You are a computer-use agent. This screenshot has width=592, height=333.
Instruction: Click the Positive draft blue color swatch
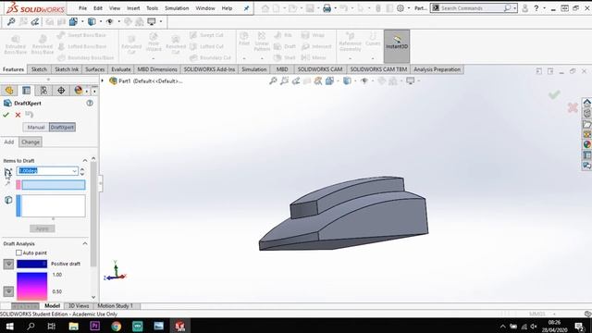[x=31, y=264]
